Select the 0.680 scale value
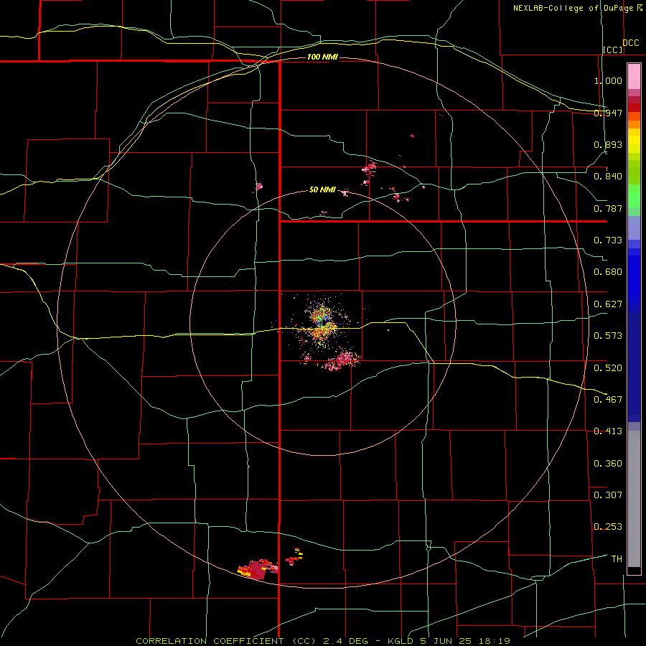 click(608, 272)
